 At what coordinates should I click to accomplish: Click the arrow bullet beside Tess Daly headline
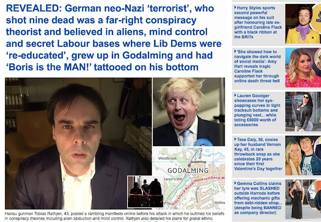click(x=235, y=139)
